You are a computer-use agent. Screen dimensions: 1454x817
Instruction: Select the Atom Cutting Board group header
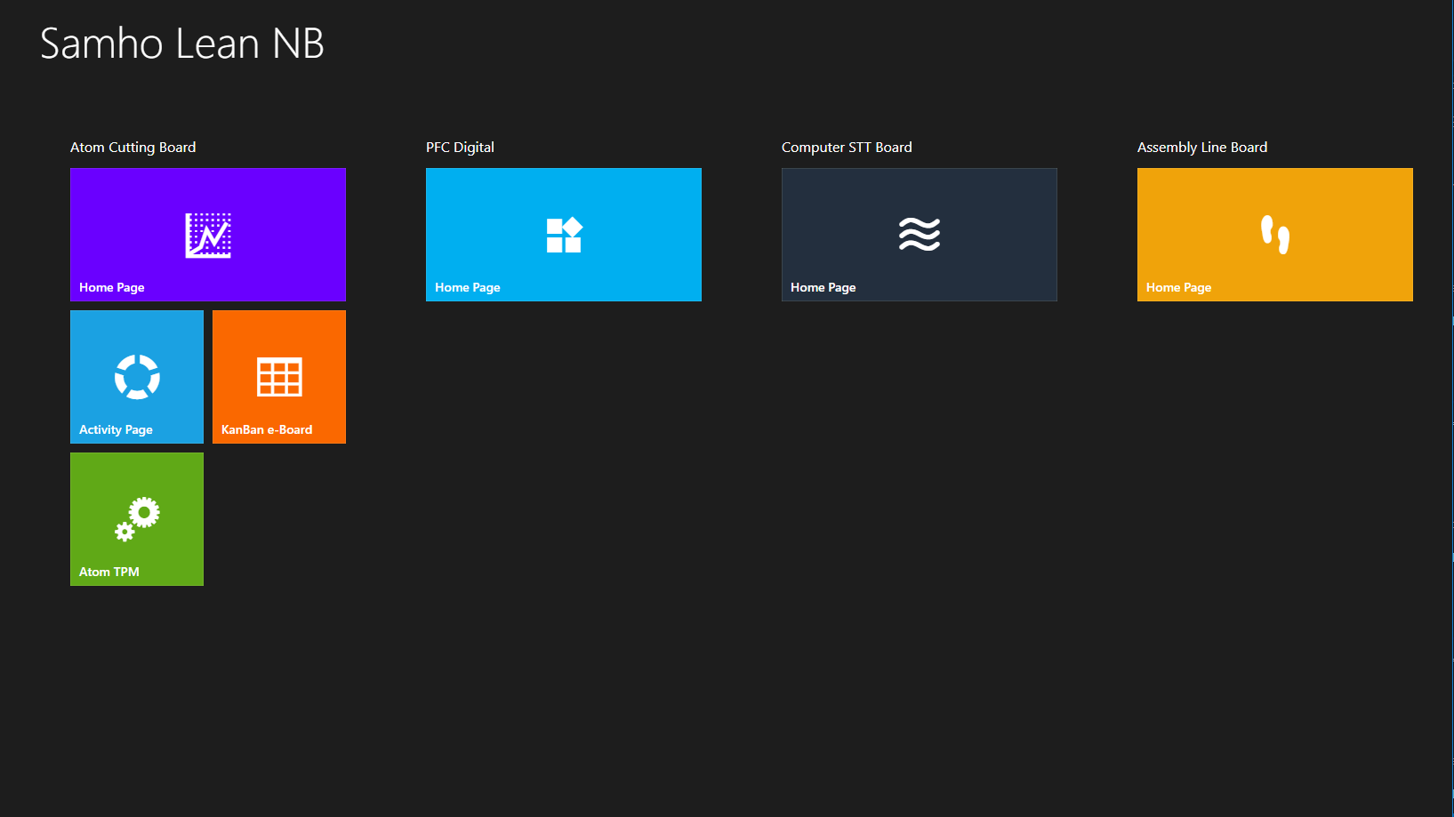(x=133, y=148)
